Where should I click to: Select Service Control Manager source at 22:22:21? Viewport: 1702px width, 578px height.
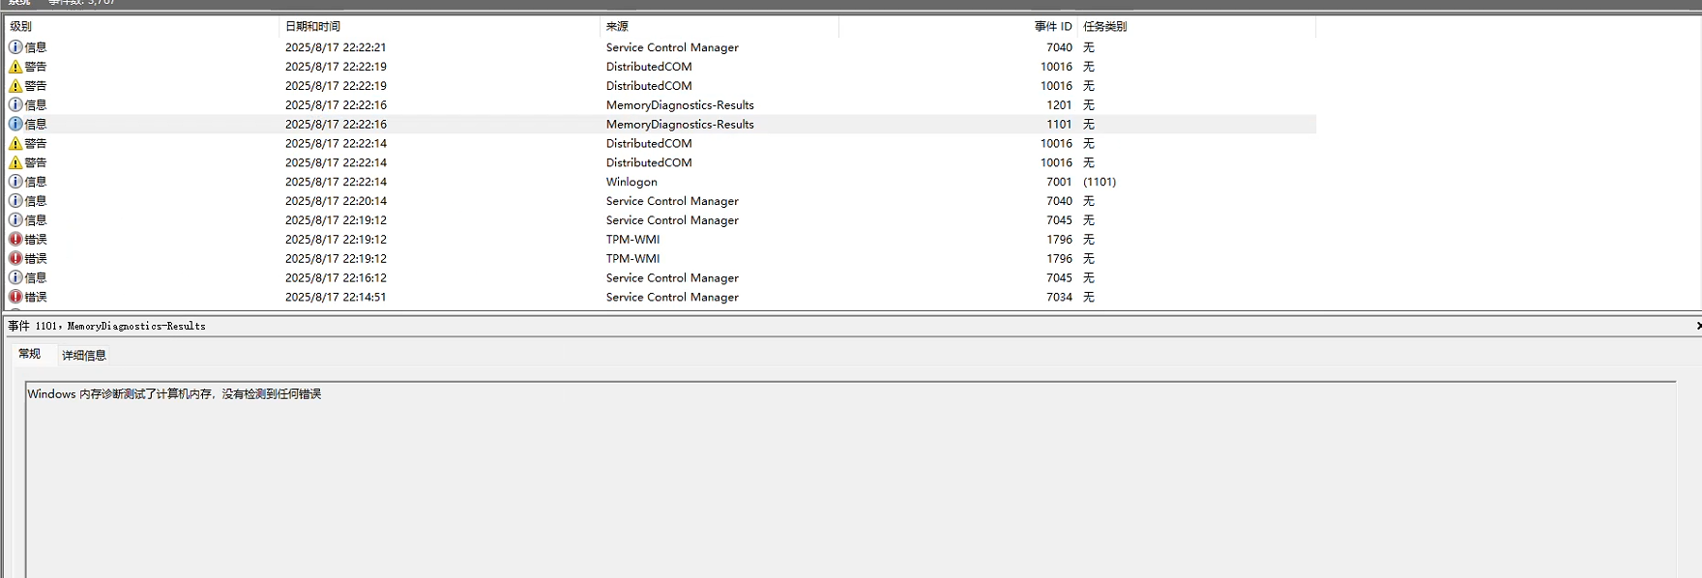pyautogui.click(x=672, y=47)
